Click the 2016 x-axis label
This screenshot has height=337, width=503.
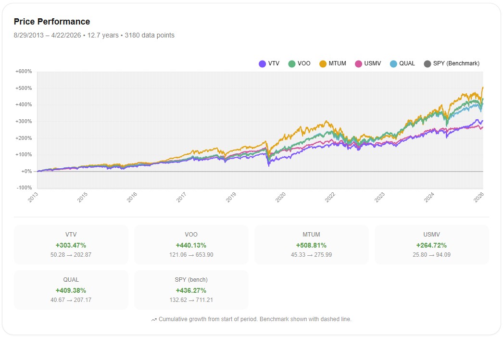point(132,197)
